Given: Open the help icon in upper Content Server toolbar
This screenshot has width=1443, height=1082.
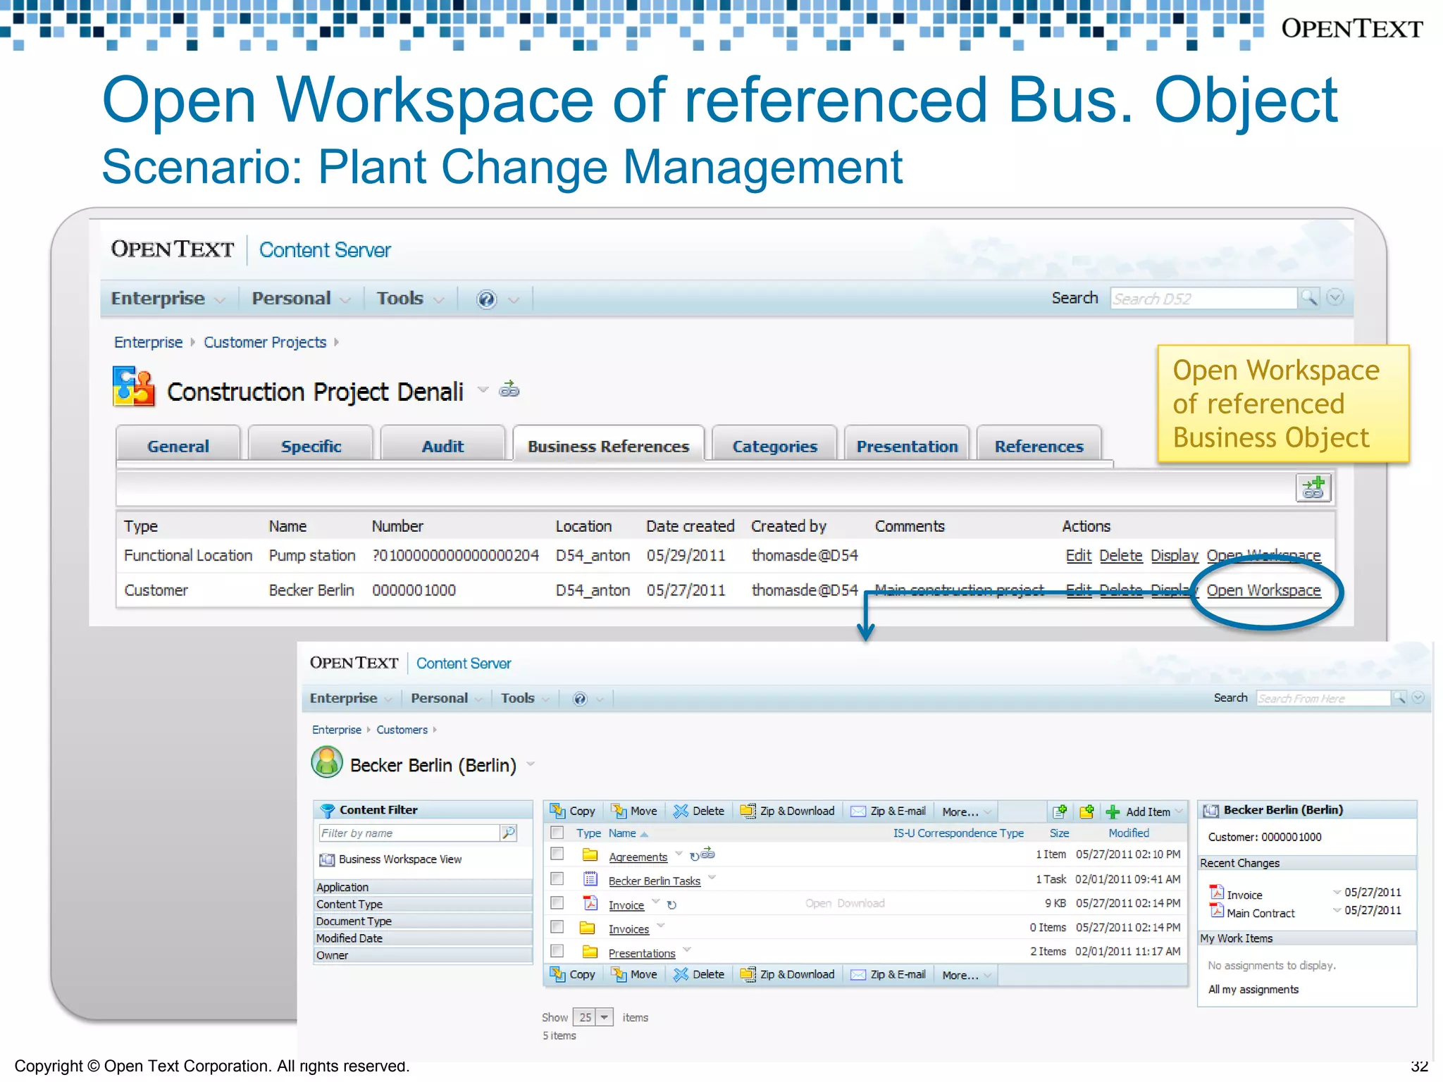Looking at the screenshot, I should click(486, 299).
